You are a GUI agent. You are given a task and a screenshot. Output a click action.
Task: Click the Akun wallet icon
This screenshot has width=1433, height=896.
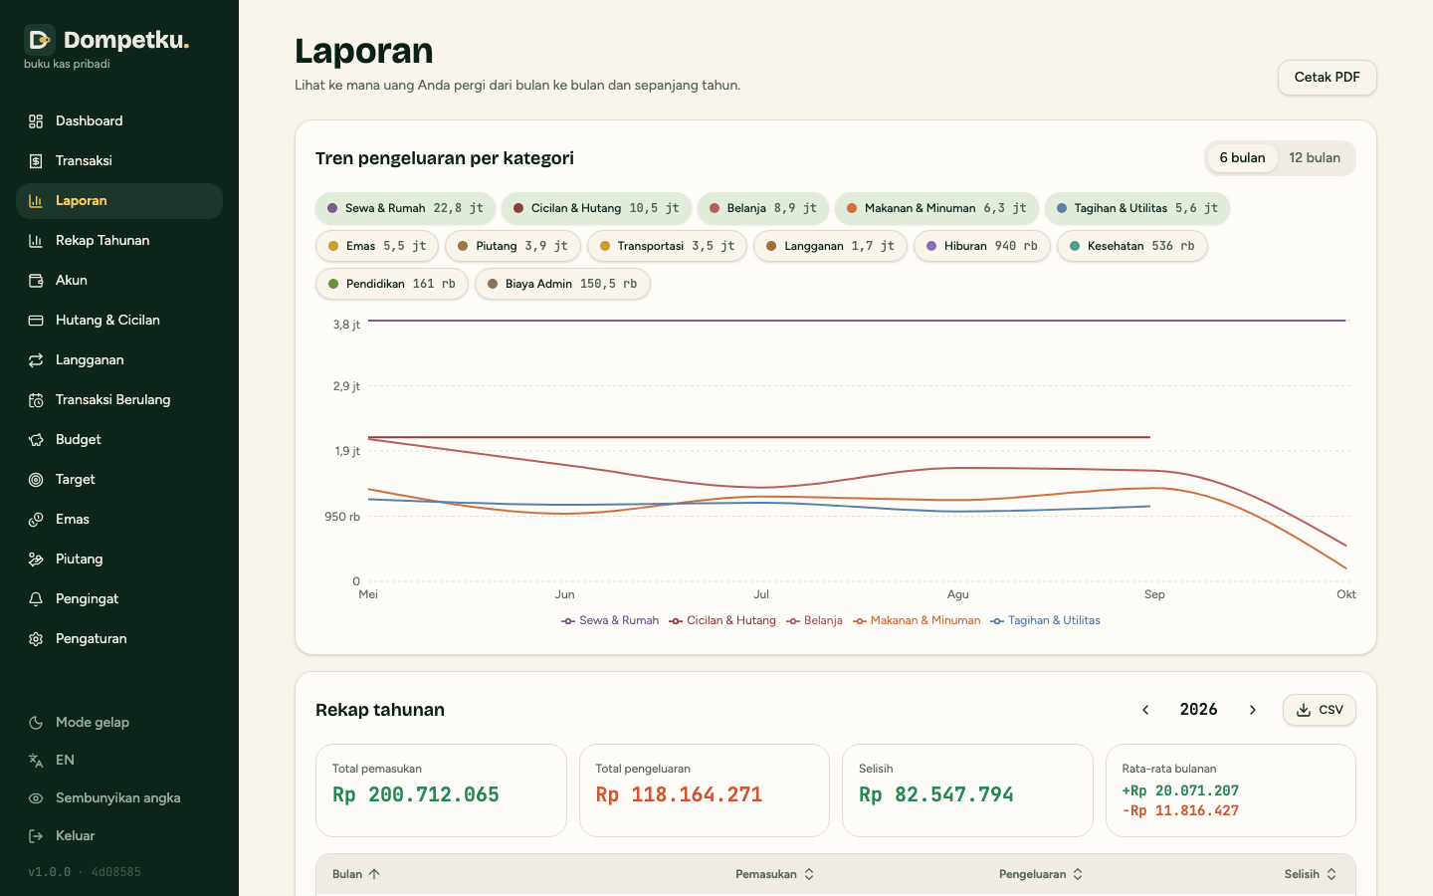[36, 281]
